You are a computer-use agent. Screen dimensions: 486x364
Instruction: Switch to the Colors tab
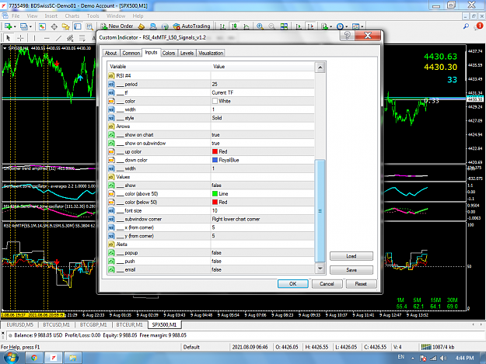[x=169, y=54]
